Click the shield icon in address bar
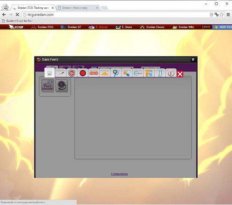Viewport: 232px width, 205px height. [211, 15]
